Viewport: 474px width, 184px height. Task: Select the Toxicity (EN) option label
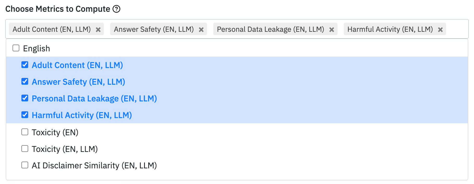[x=55, y=132]
